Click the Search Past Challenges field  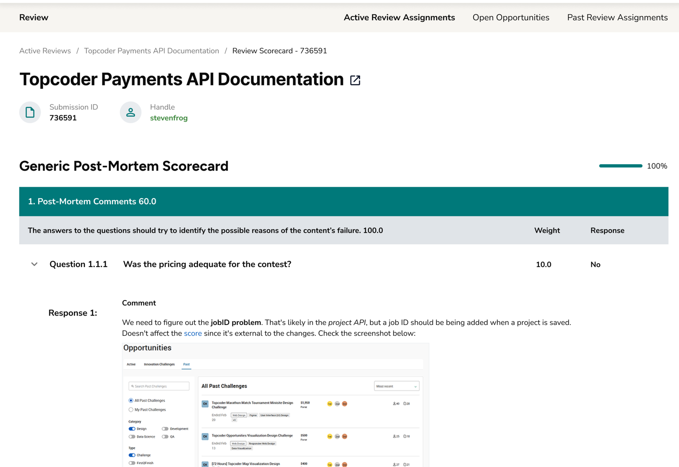click(x=159, y=386)
